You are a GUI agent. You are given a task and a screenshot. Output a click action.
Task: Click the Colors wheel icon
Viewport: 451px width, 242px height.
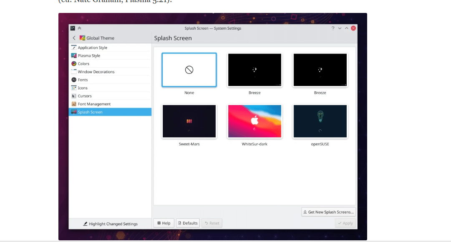[74, 63]
